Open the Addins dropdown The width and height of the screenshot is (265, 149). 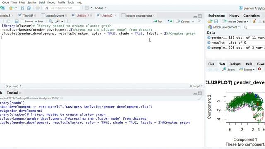click(x=100, y=8)
